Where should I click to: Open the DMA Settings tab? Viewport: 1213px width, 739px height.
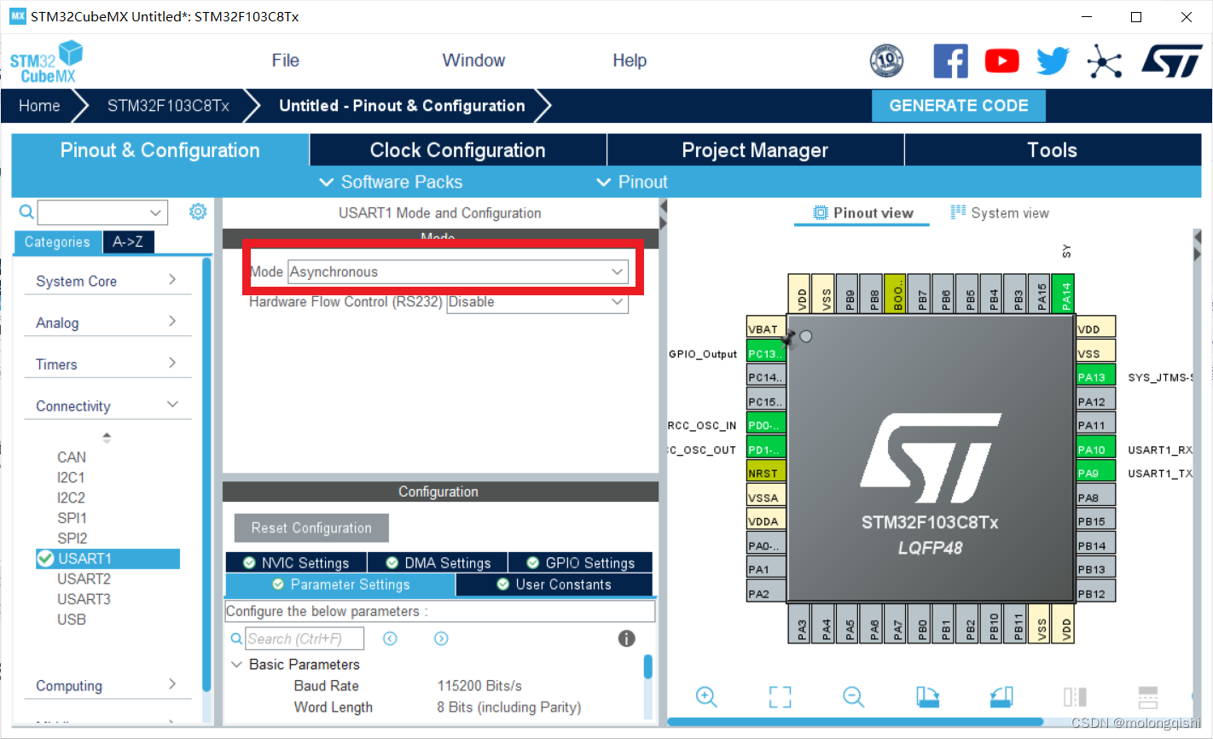438,562
